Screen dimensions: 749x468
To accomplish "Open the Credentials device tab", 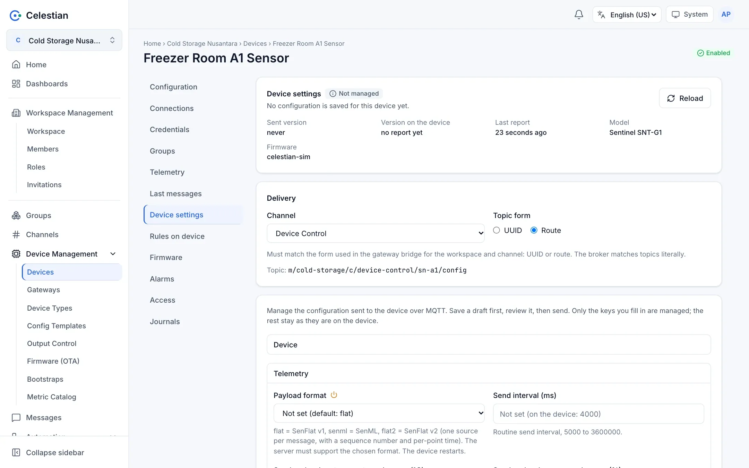I will click(x=170, y=130).
